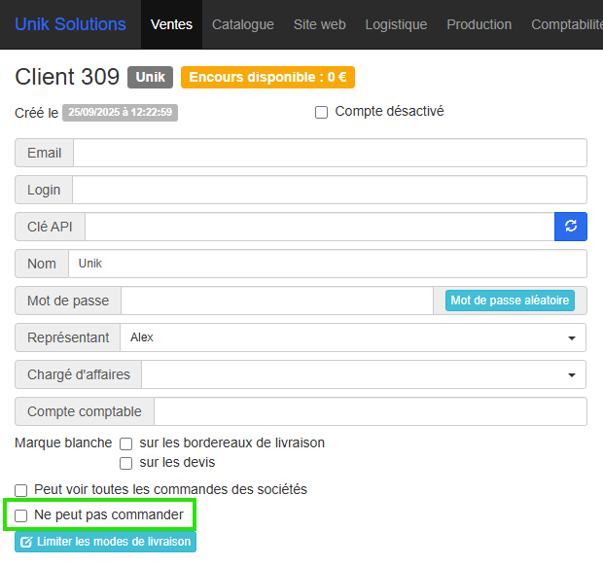The image size is (603, 566).
Task: Expand the Chargé d'affaires dropdown
Action: (364, 374)
